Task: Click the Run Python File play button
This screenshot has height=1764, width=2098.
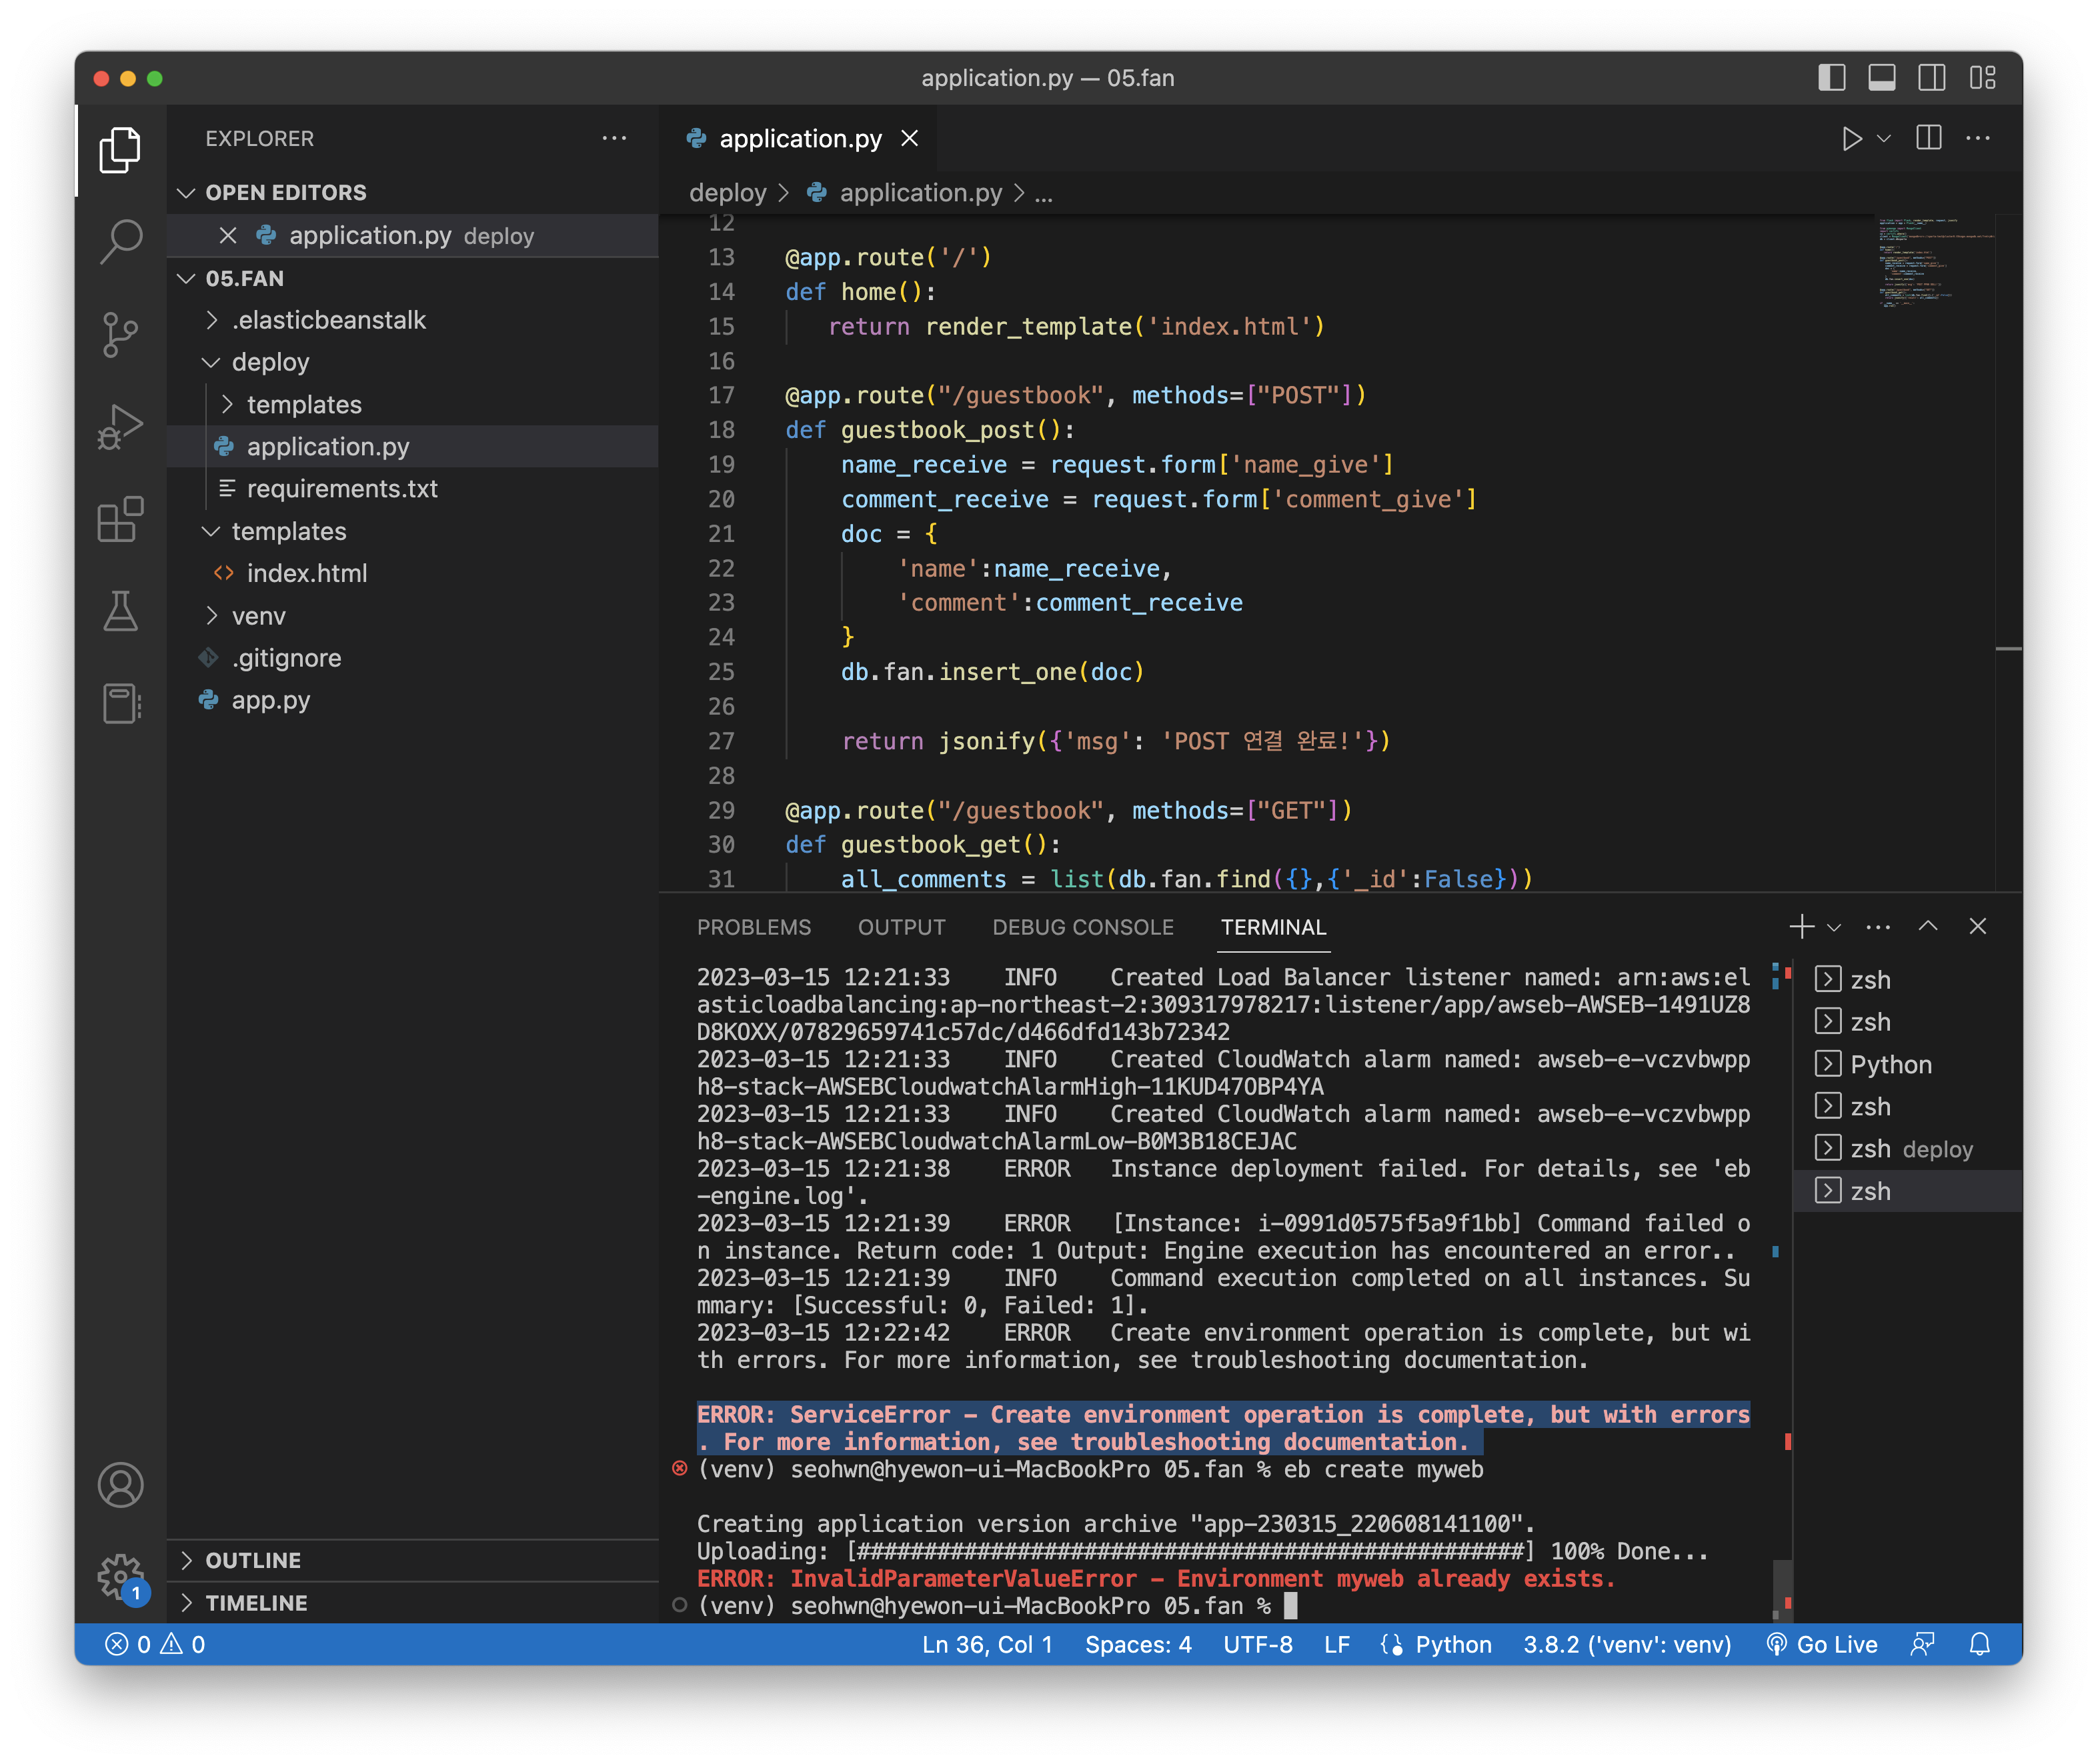Action: pyautogui.click(x=1851, y=138)
